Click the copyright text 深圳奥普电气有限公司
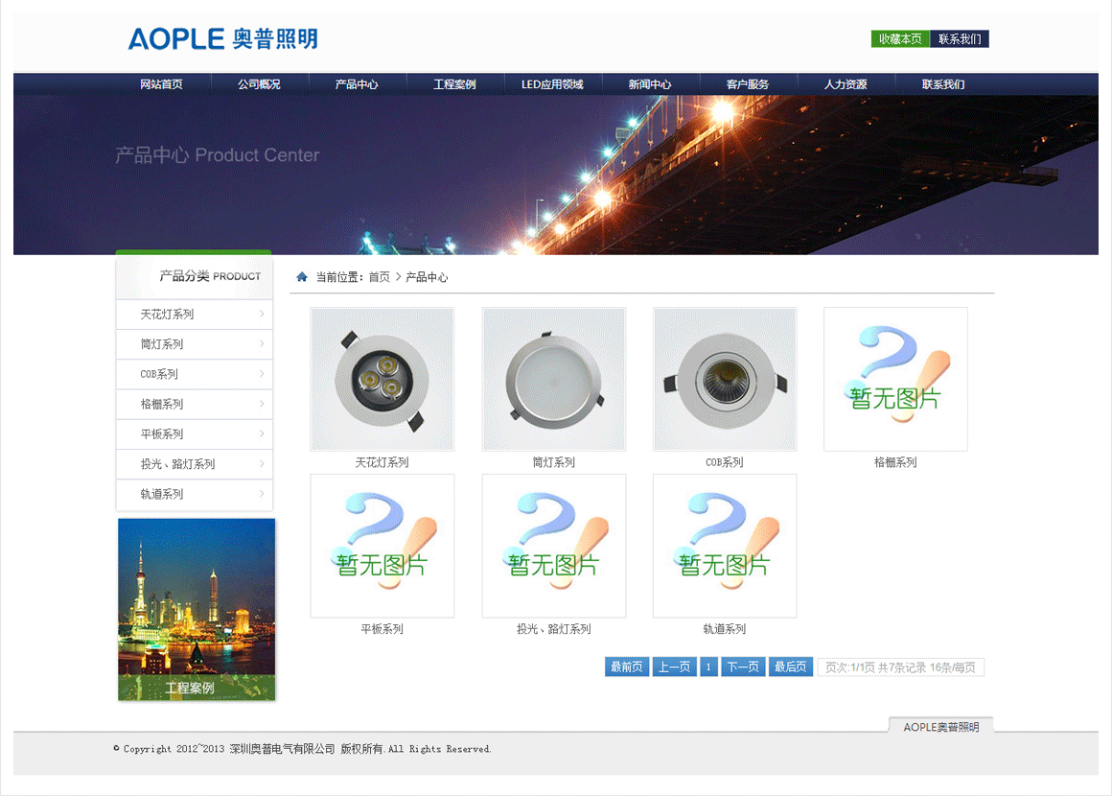Viewport: 1112px width, 796px height. pos(282,749)
